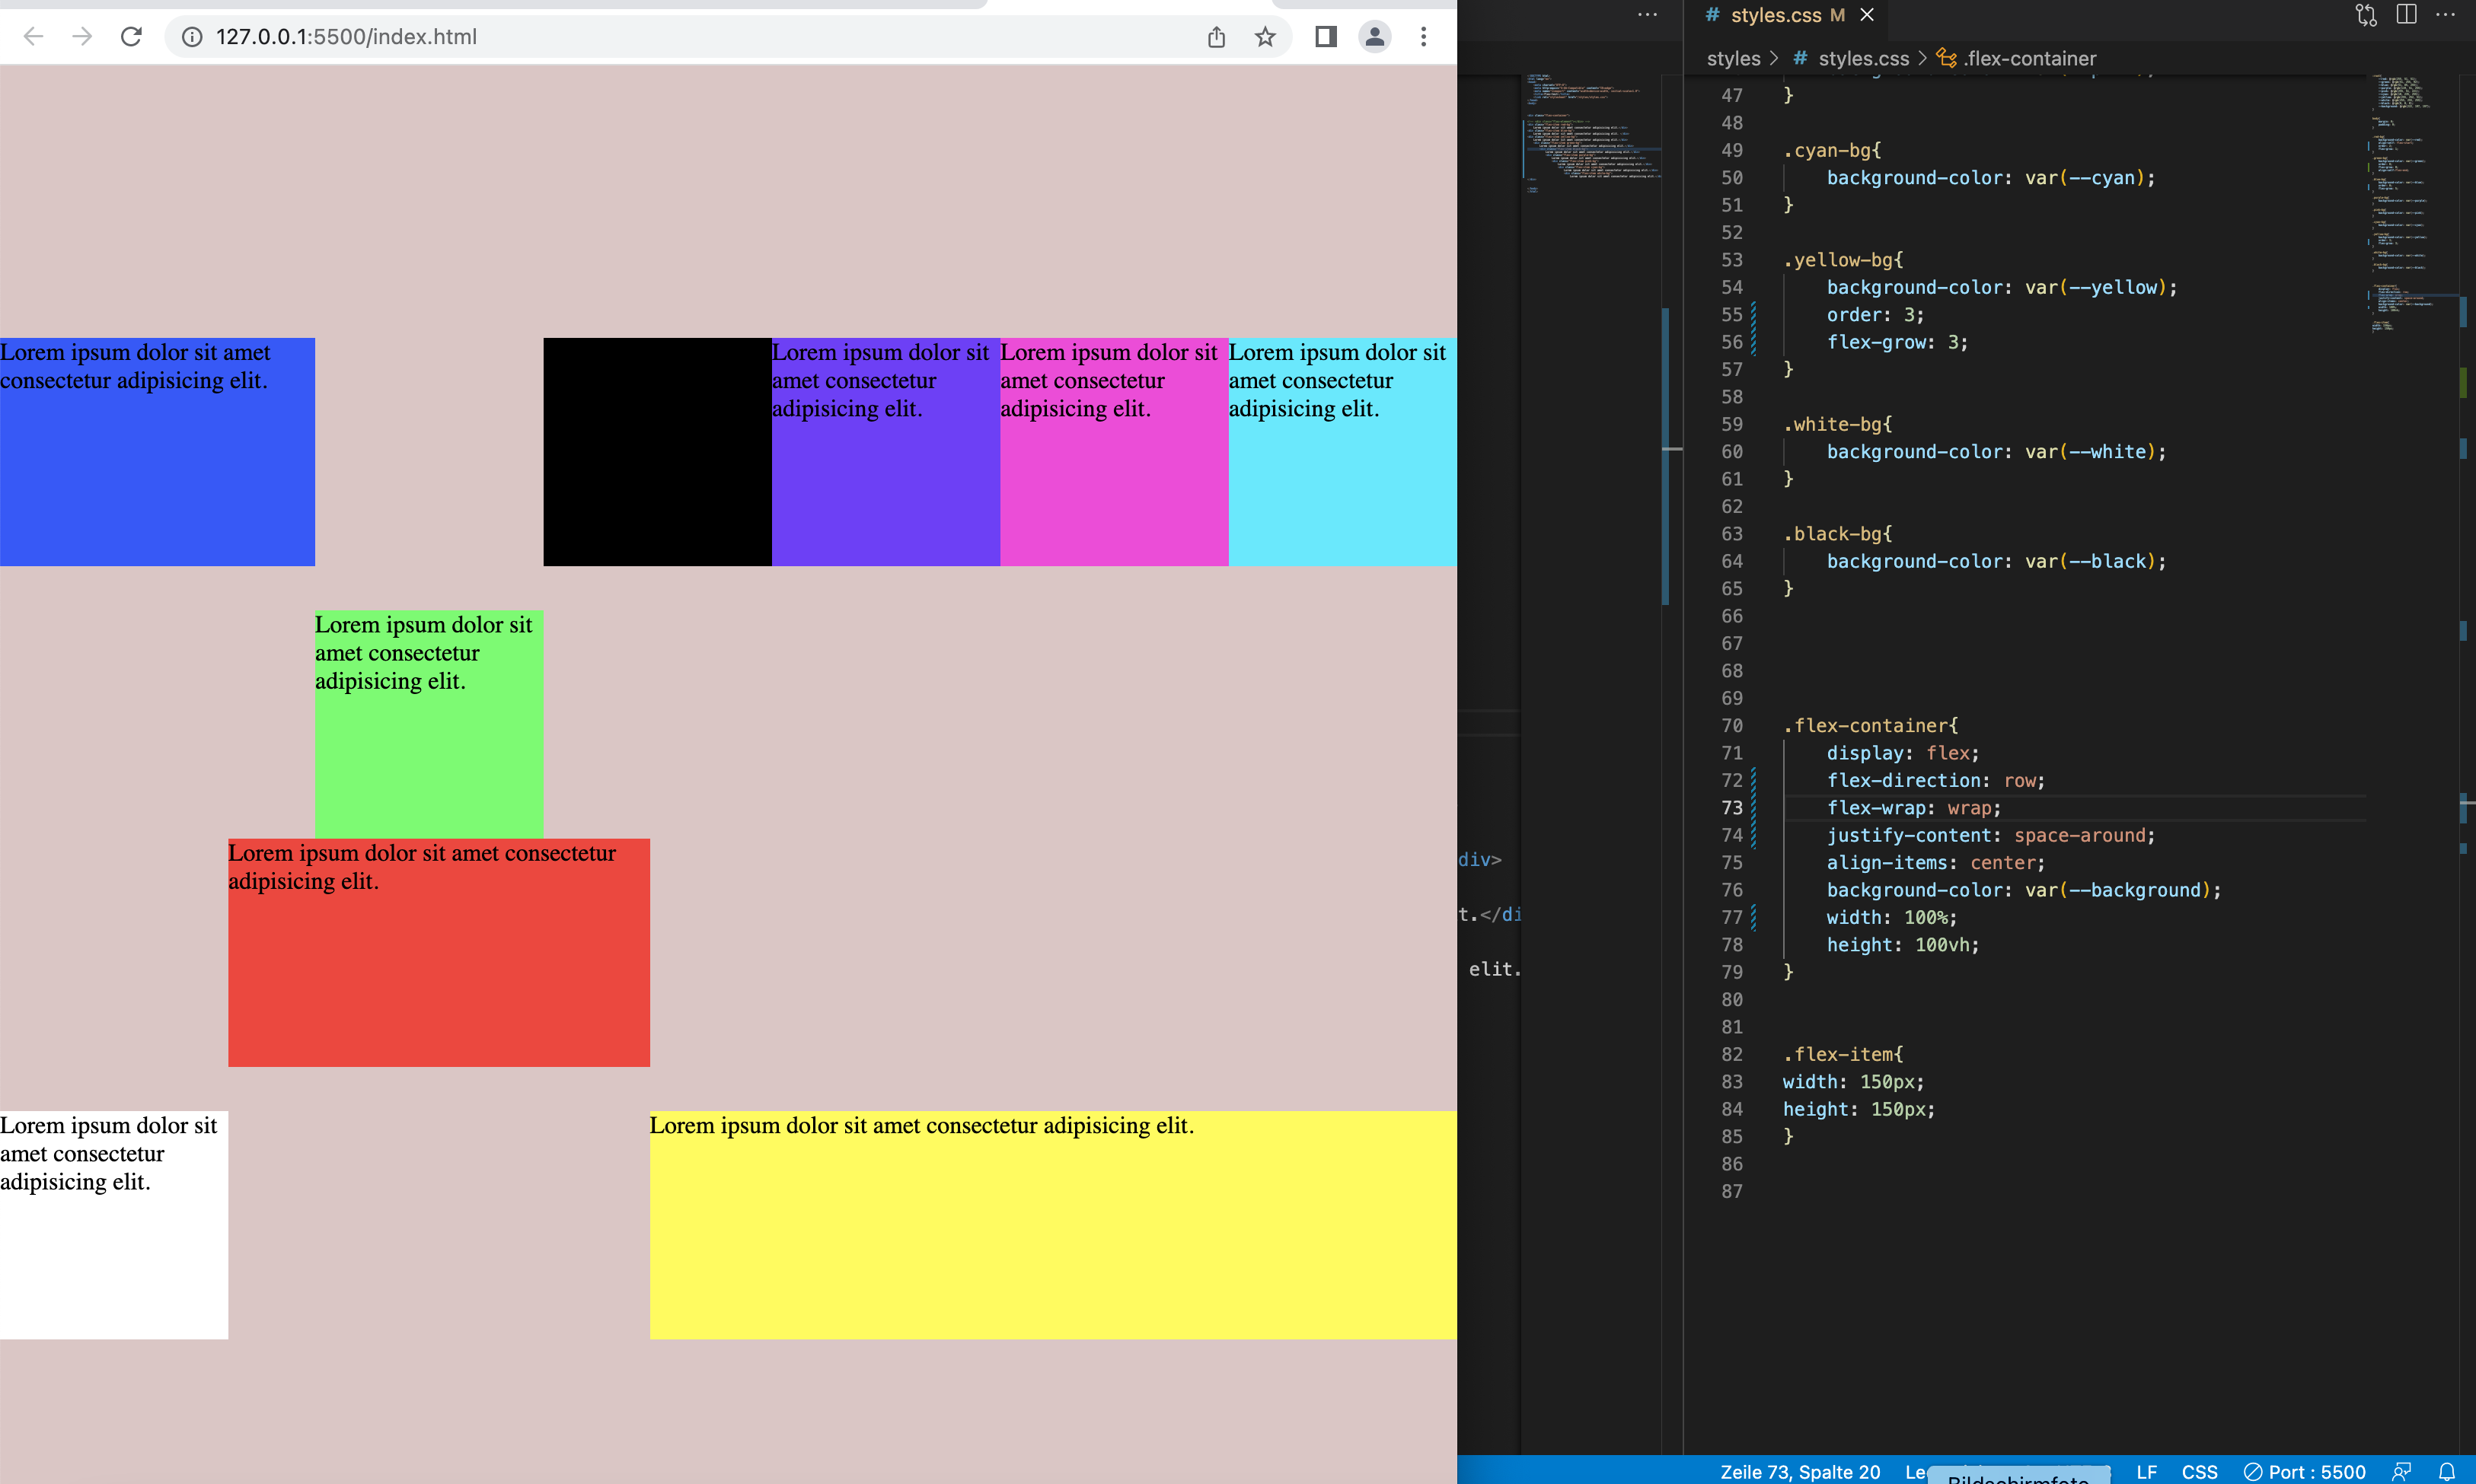Open the editor more actions ellipsis

(x=2445, y=14)
